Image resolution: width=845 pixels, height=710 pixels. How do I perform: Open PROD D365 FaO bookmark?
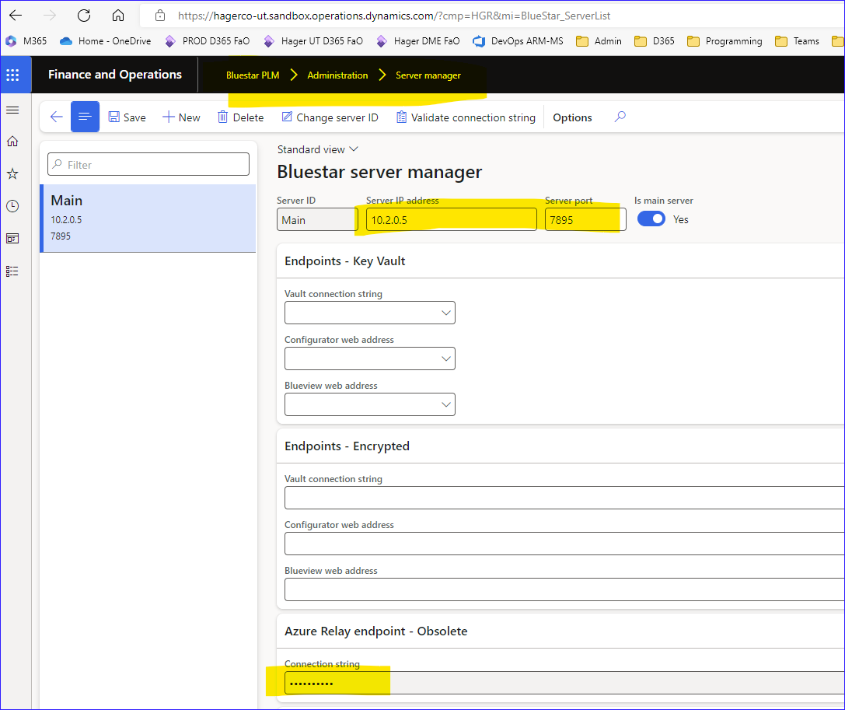pyautogui.click(x=208, y=41)
